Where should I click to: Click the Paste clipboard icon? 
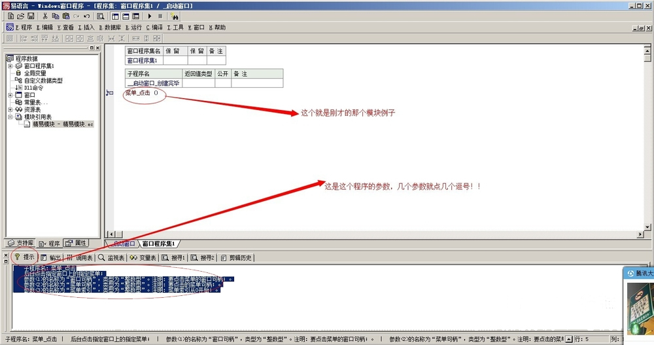[x=66, y=16]
